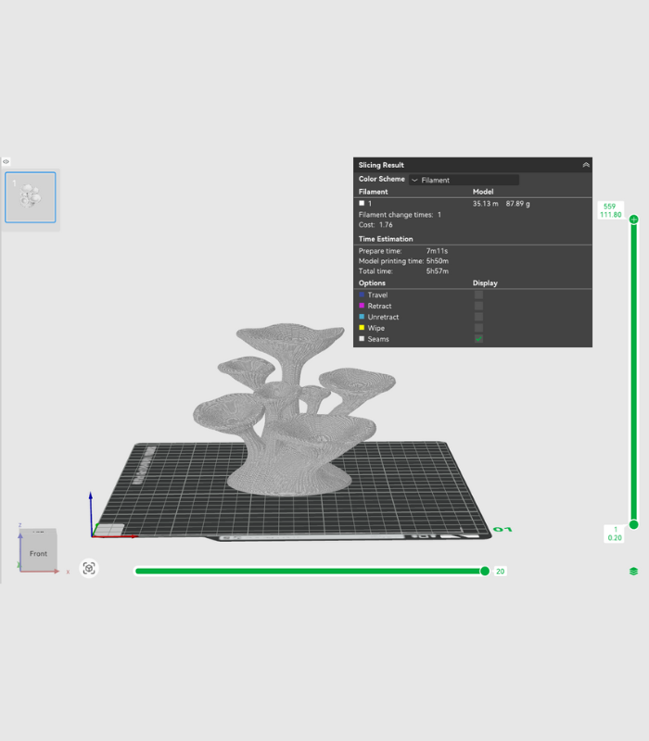Enable Travel display checkbox

click(x=478, y=295)
